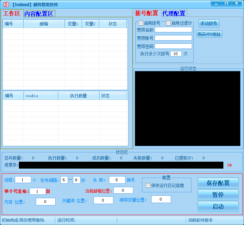244x225 pixels.
Task: Enable the 启用拨号 checkbox
Action: click(141, 23)
